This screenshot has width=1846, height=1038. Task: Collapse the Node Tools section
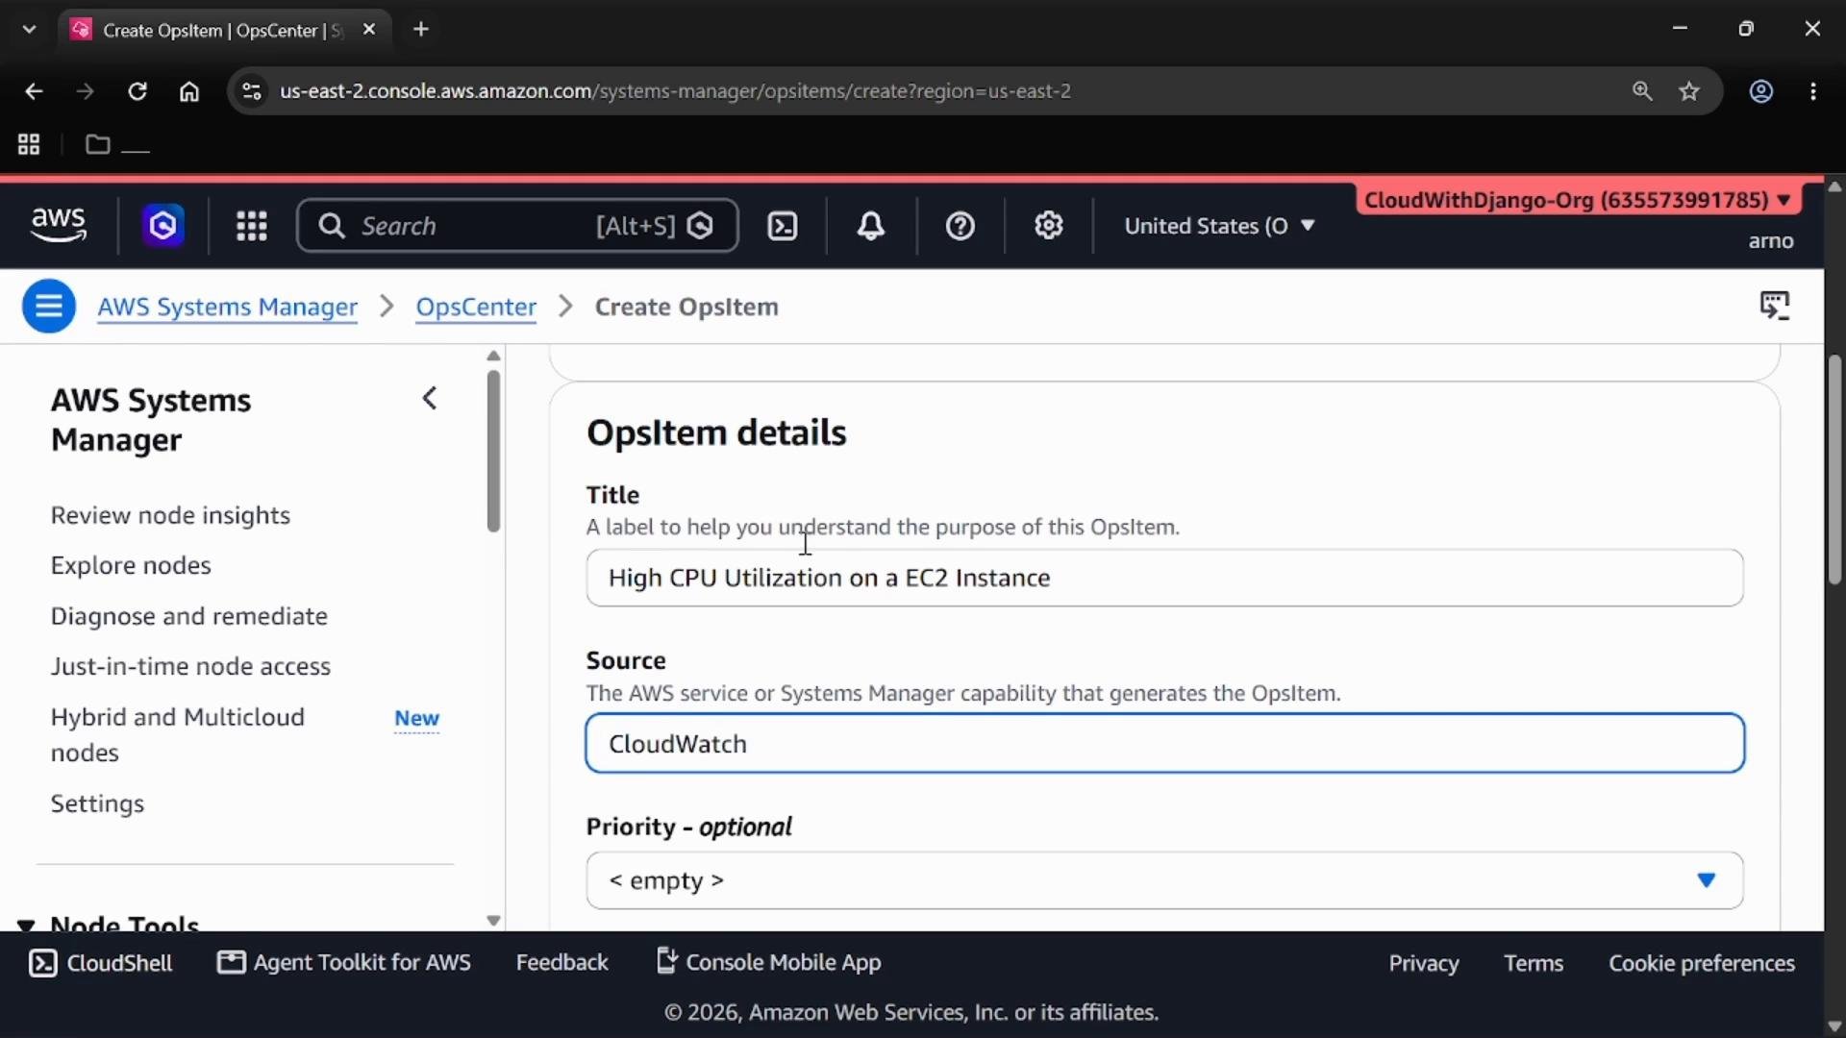(x=26, y=926)
